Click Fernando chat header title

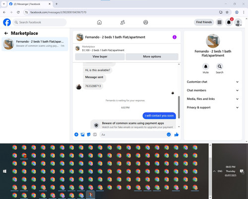pos(115,37)
